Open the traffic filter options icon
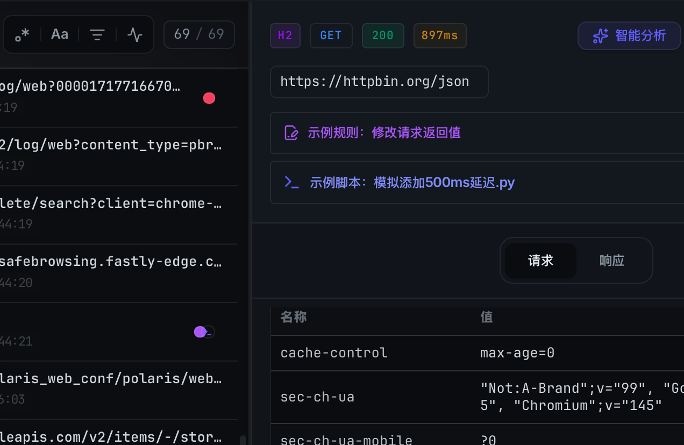The height and width of the screenshot is (445, 684). coord(97,34)
